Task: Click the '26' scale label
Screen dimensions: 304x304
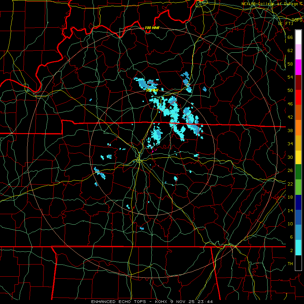Action: (x=290, y=171)
